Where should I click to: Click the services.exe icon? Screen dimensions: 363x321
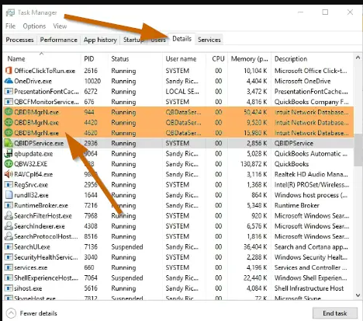[x=9, y=267]
